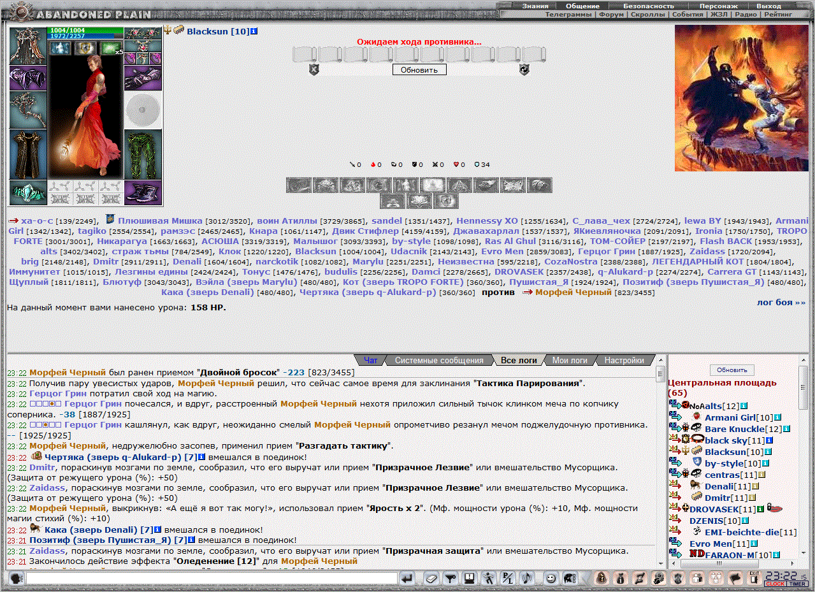
Task: Click the P/L toggle icon in bottom bar
Action: coord(508,579)
